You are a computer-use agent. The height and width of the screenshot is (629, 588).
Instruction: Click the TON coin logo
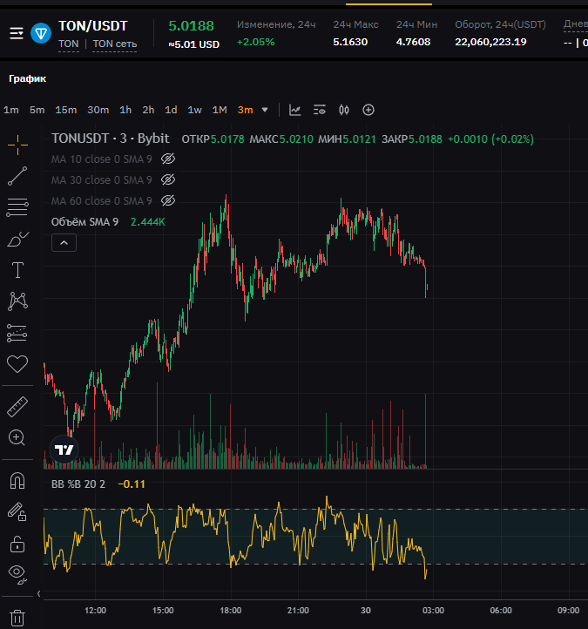tap(41, 33)
